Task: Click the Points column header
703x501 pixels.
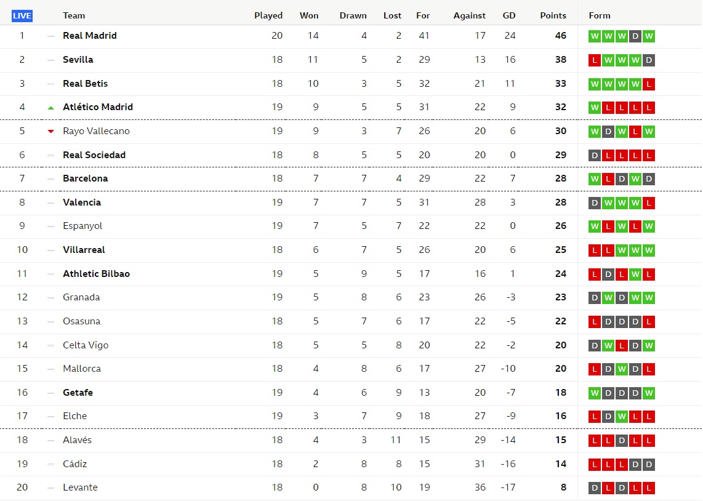Action: 553,15
